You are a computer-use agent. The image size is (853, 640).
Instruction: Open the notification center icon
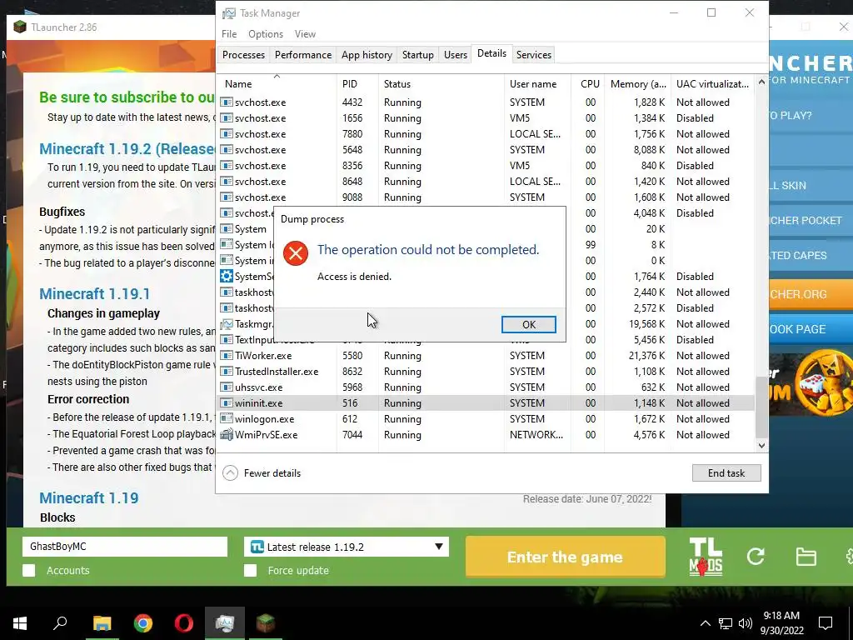pyautogui.click(x=826, y=623)
